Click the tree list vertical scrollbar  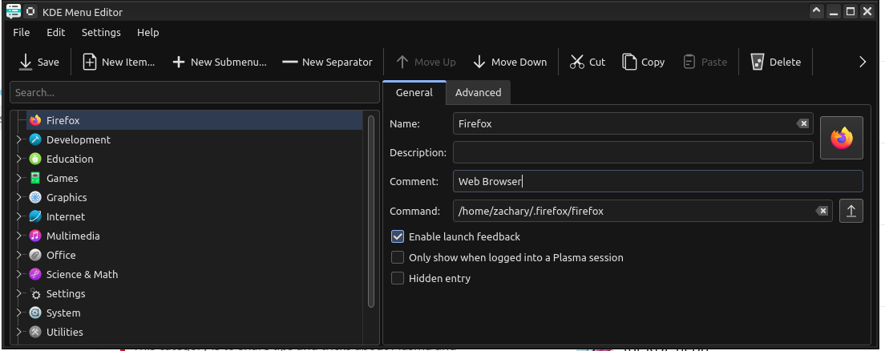(371, 211)
